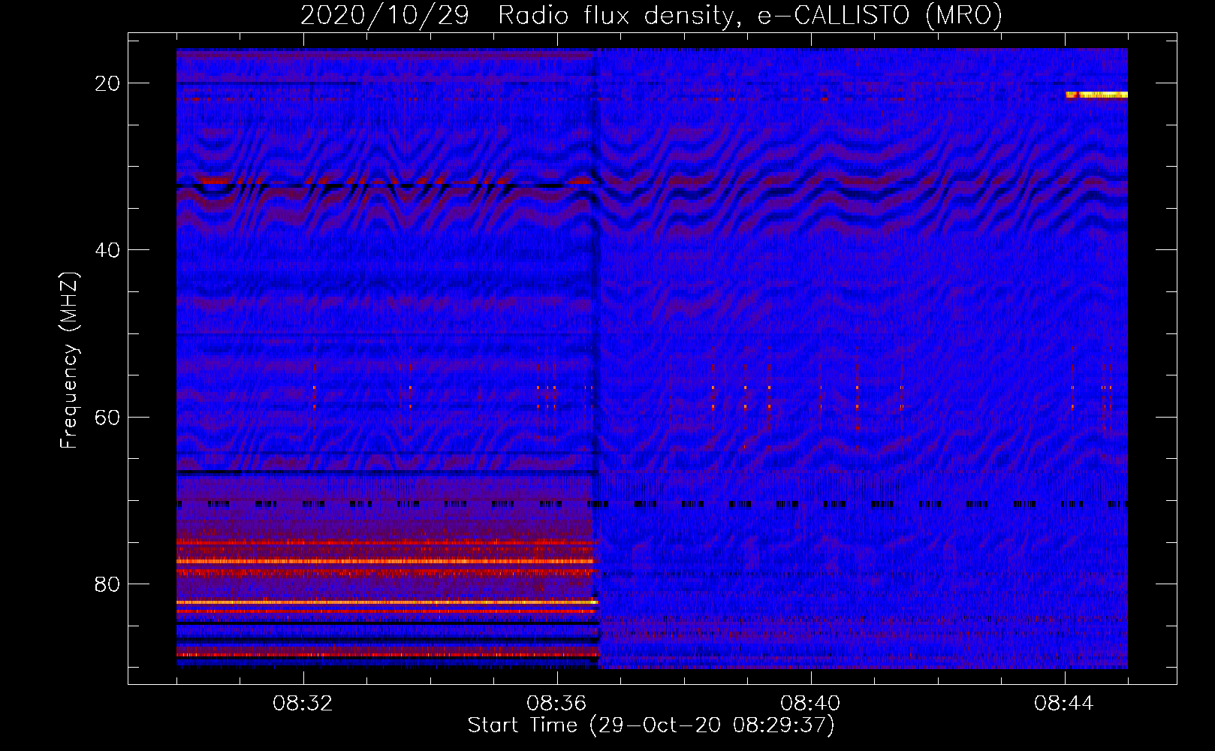The image size is (1215, 751).
Task: Click the plot title "2020/10/29 Radio flux density, e-CALLISTO (MRO)"
Action: pos(651,15)
